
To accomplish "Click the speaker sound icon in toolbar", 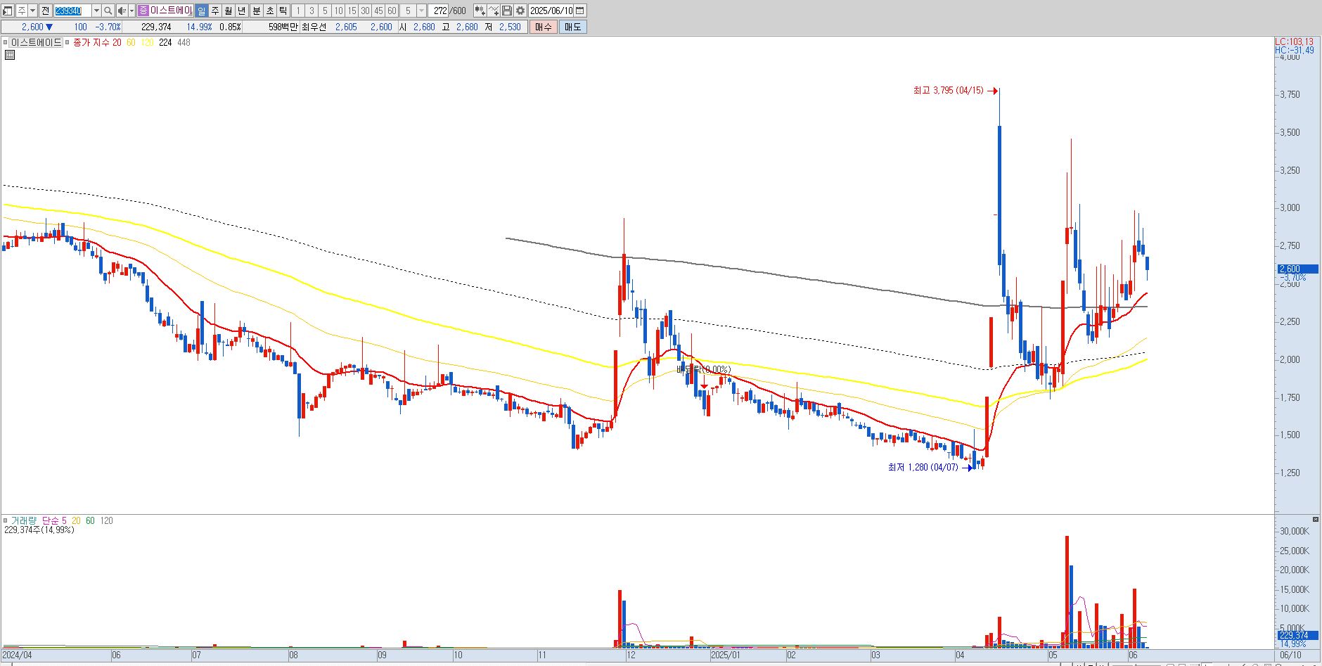I will click(x=122, y=11).
